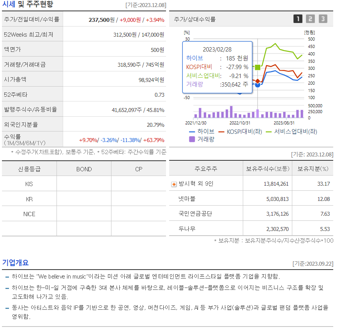Click the KR credit rating row
Viewport: 341px width, 332px height.
point(84,199)
